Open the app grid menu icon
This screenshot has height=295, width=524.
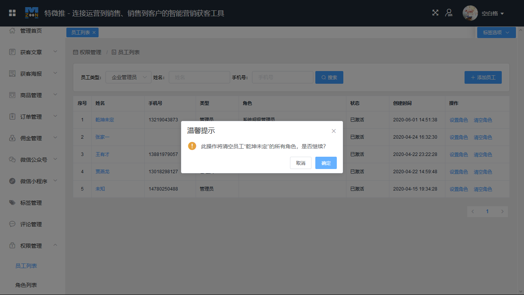click(12, 13)
